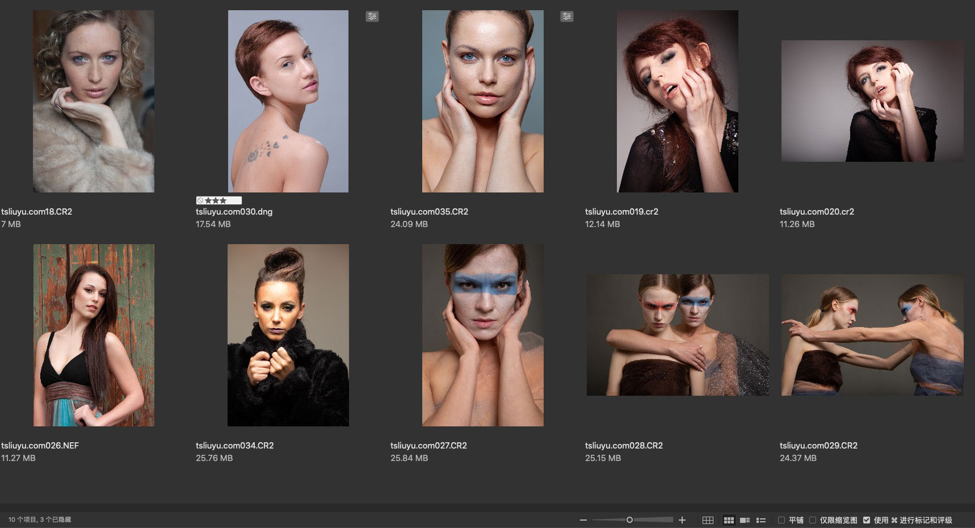Screen dimensions: 975x528
Task: Click the plus button to enlarge thumbnails
Action: 682,520
